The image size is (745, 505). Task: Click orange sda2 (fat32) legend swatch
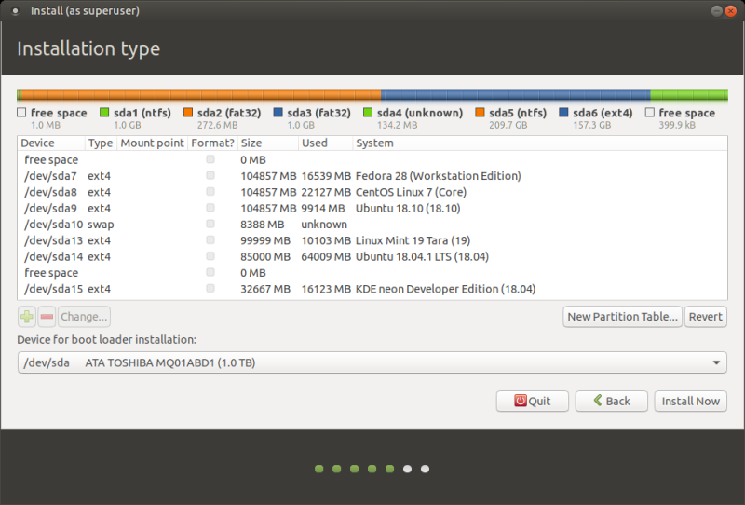pyautogui.click(x=188, y=113)
